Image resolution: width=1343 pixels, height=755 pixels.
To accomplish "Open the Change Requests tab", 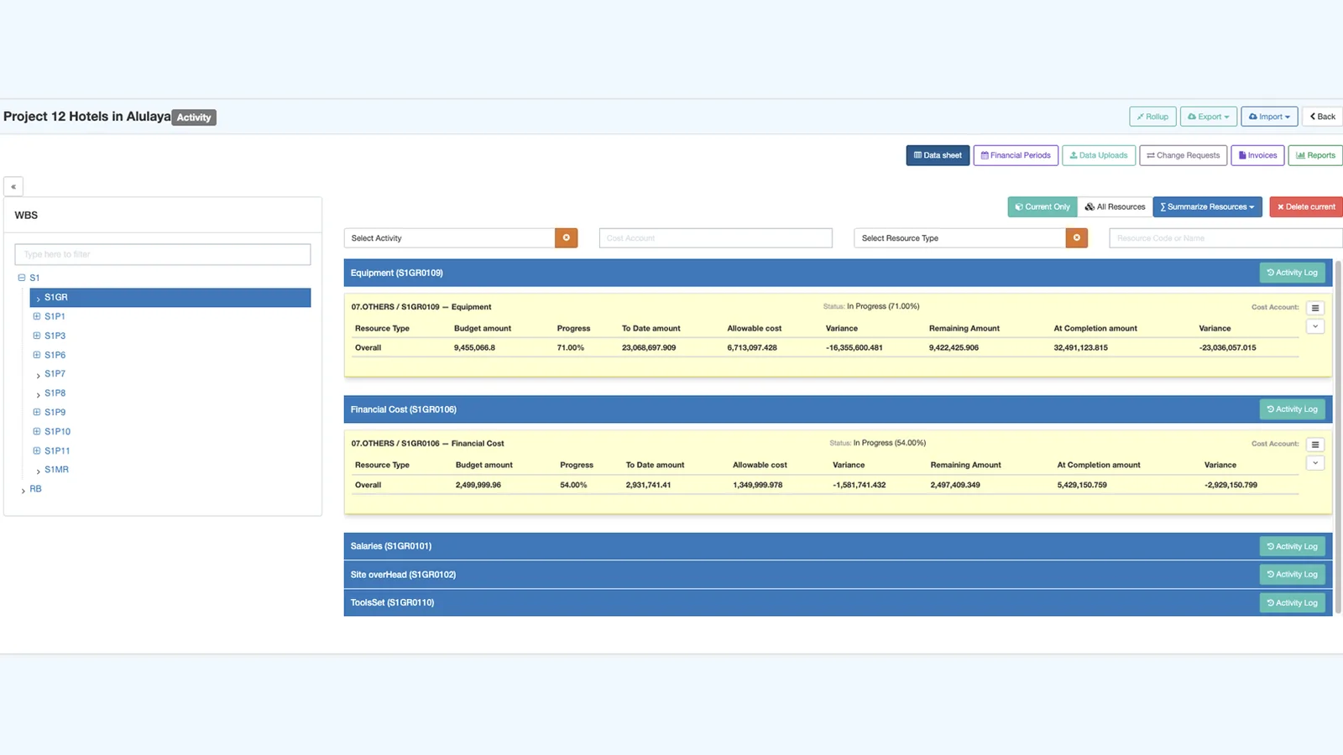I will tap(1183, 155).
